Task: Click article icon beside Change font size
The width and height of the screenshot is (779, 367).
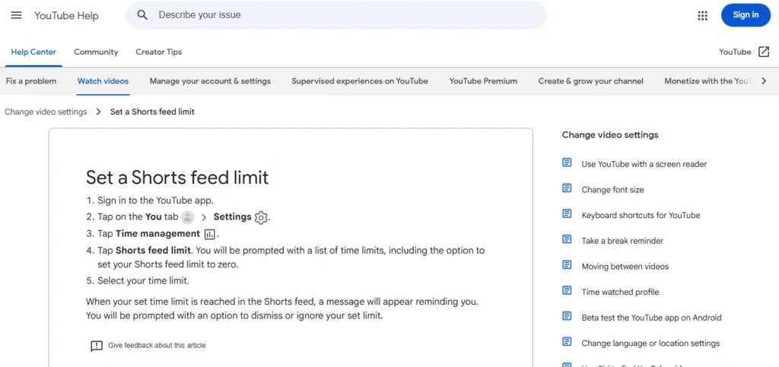Action: [567, 188]
